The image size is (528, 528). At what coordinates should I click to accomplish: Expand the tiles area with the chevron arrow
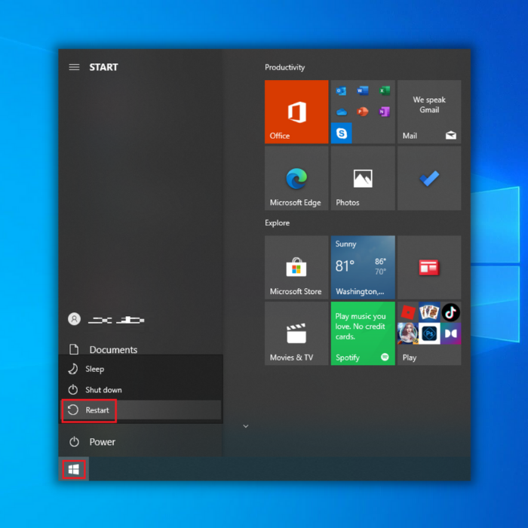point(246,426)
